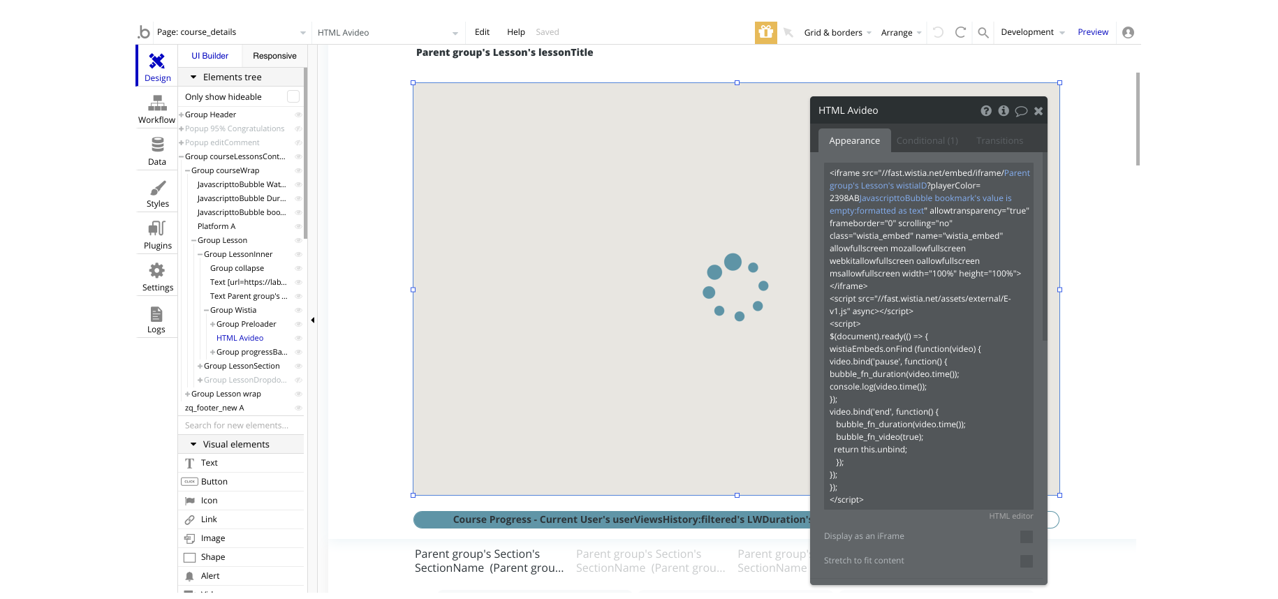Toggle the Only show hideable checkbox
The height and width of the screenshot is (599, 1278).
[293, 97]
